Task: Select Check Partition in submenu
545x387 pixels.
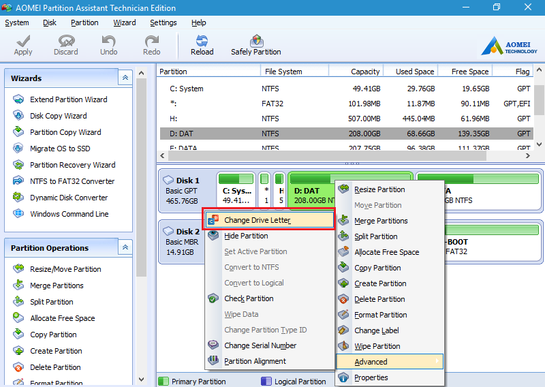Action: (269, 298)
